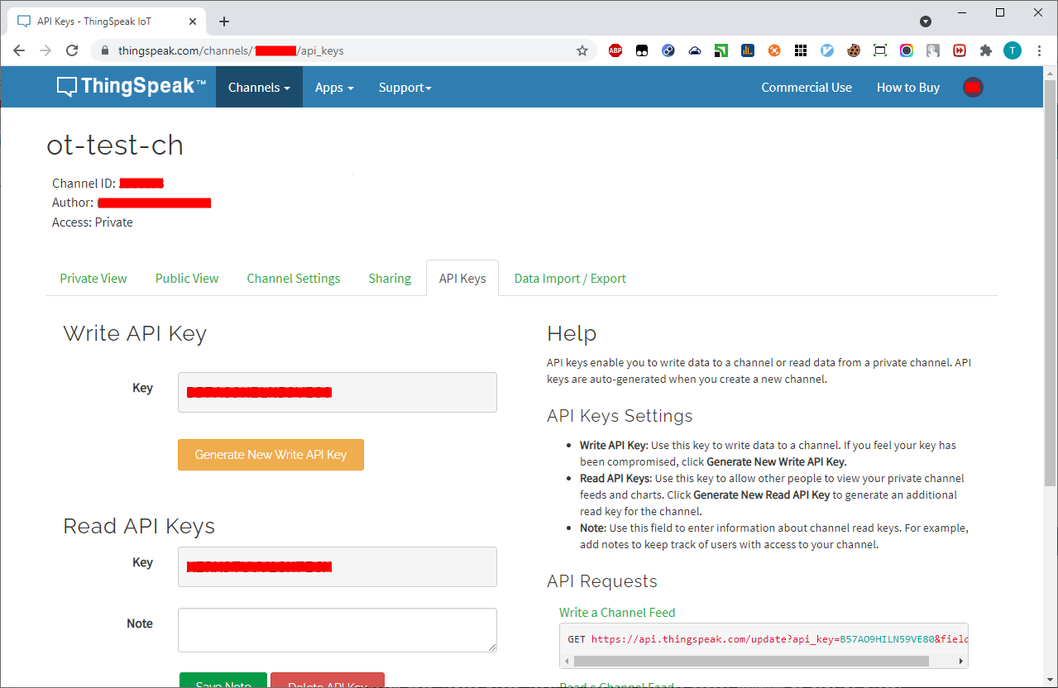Click the cookie extension icon
Viewport: 1058px width, 688px height.
tap(854, 50)
